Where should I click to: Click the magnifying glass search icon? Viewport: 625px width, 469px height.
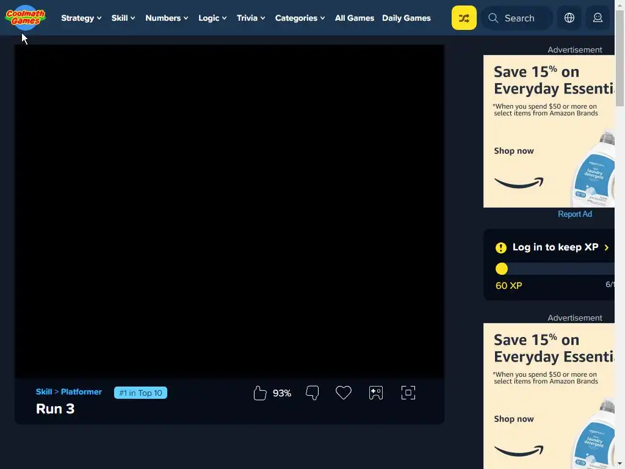493,18
